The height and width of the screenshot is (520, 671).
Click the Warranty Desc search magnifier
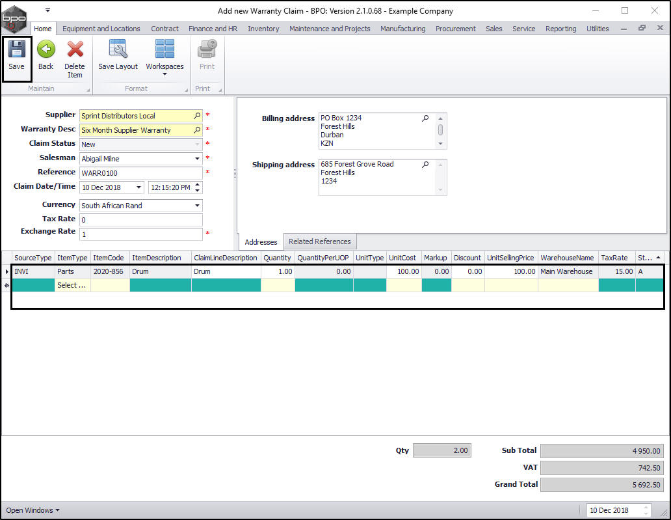tap(197, 130)
